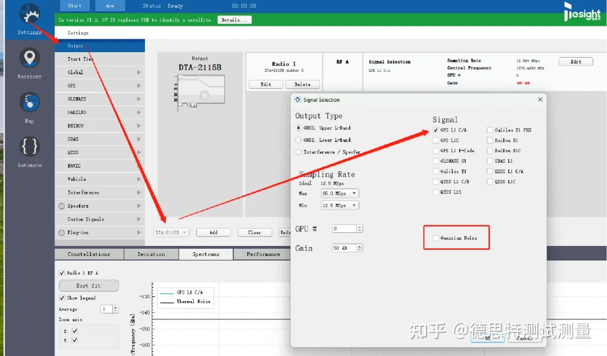Image resolution: width=607 pixels, height=356 pixels.
Task: Click the Add output button
Action: pos(214,232)
